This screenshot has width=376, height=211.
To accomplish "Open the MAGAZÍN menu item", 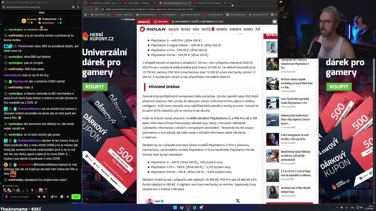I will pyautogui.click(x=174, y=29).
